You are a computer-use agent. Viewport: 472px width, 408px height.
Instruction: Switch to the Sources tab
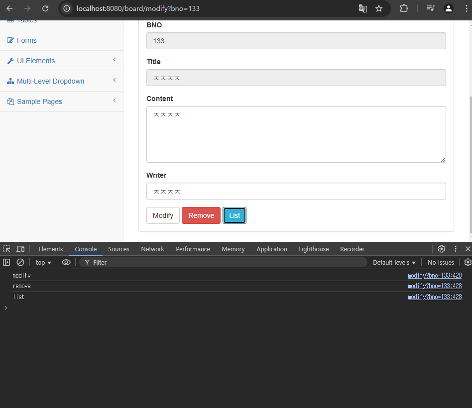click(118, 249)
